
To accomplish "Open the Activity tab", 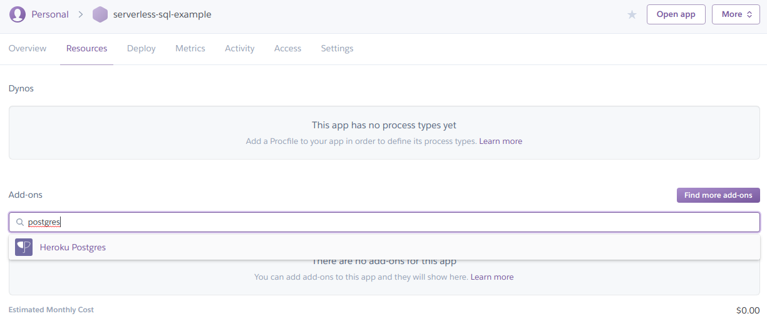I will tap(240, 48).
